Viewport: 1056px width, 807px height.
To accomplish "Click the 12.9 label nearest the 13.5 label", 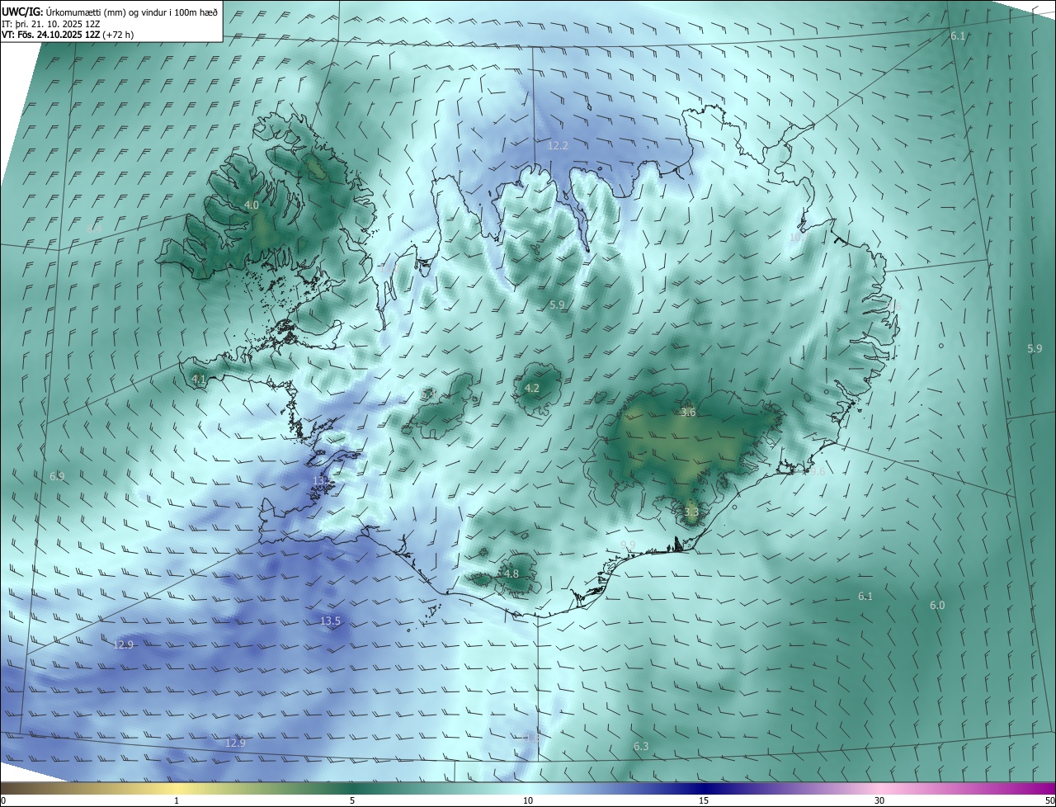I will [123, 644].
